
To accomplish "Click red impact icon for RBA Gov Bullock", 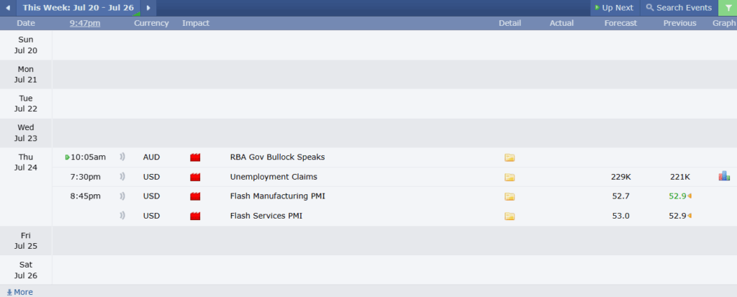I will pos(195,157).
